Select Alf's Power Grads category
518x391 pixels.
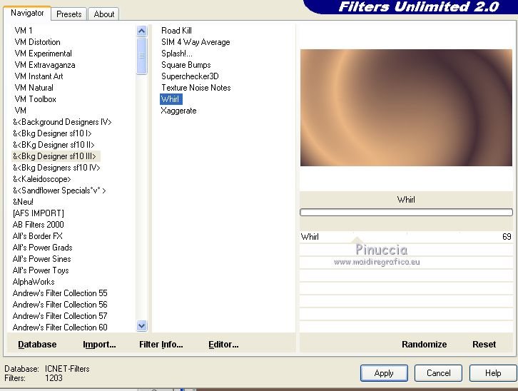pyautogui.click(x=42, y=248)
